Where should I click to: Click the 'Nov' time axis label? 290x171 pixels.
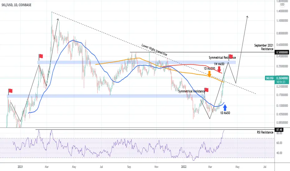point(157,167)
